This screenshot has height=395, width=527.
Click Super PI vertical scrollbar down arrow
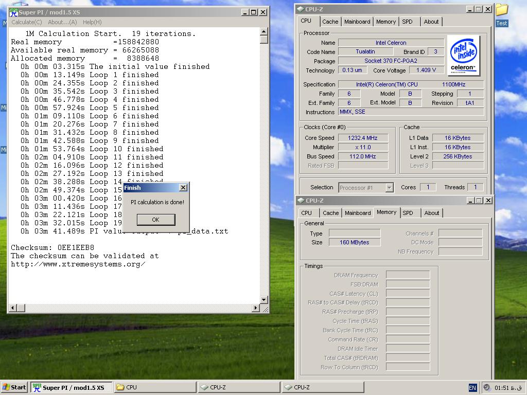[x=264, y=300]
